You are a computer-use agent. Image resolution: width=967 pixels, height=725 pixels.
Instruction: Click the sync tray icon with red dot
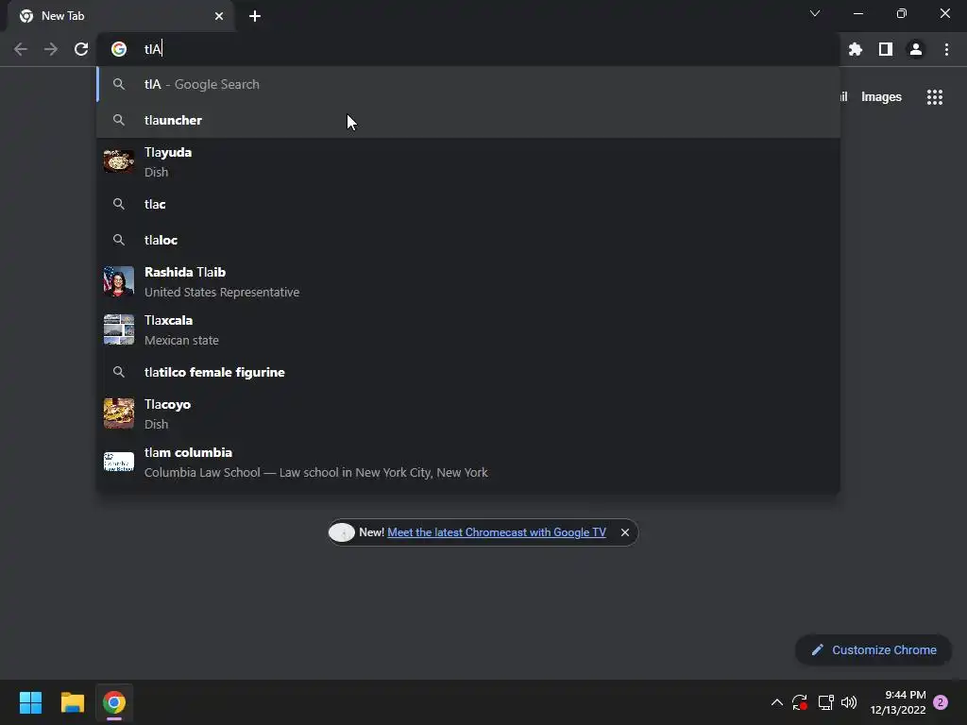coord(800,702)
